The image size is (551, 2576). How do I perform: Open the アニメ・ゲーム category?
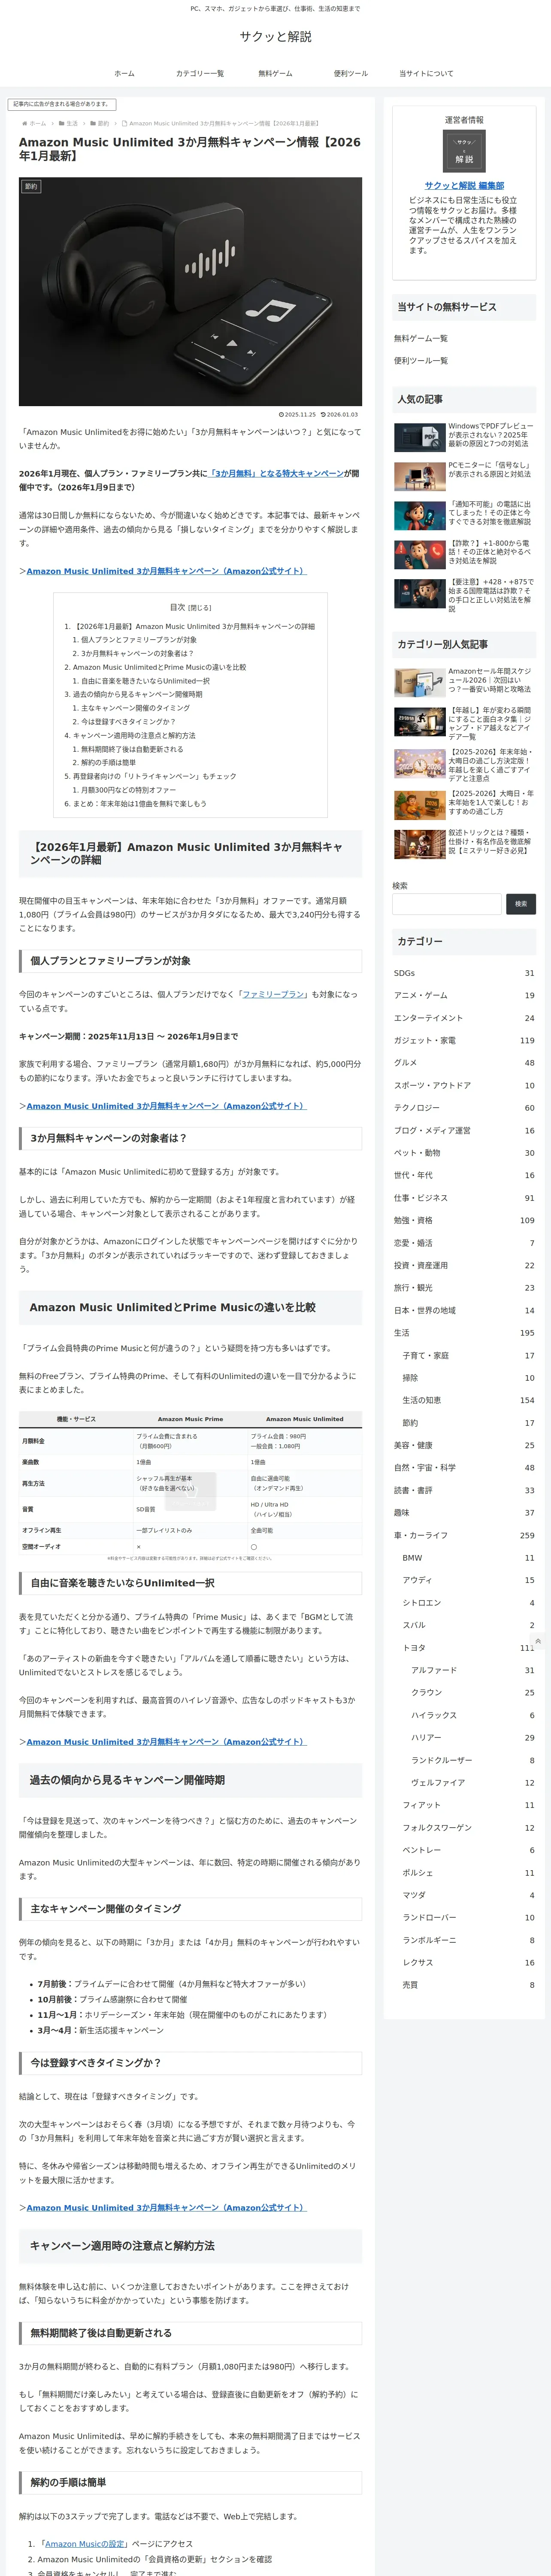click(464, 995)
